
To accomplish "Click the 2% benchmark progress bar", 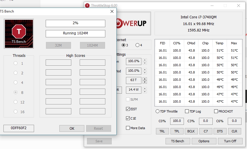I will 75,23.
